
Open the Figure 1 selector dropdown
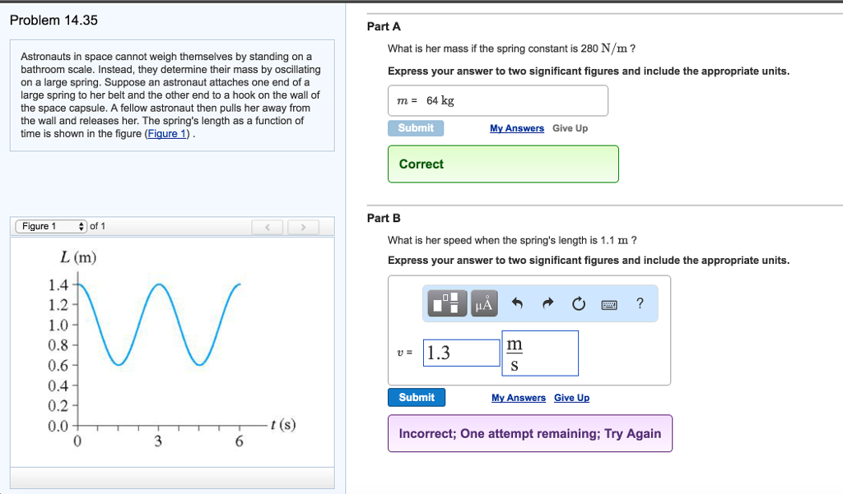(51, 227)
